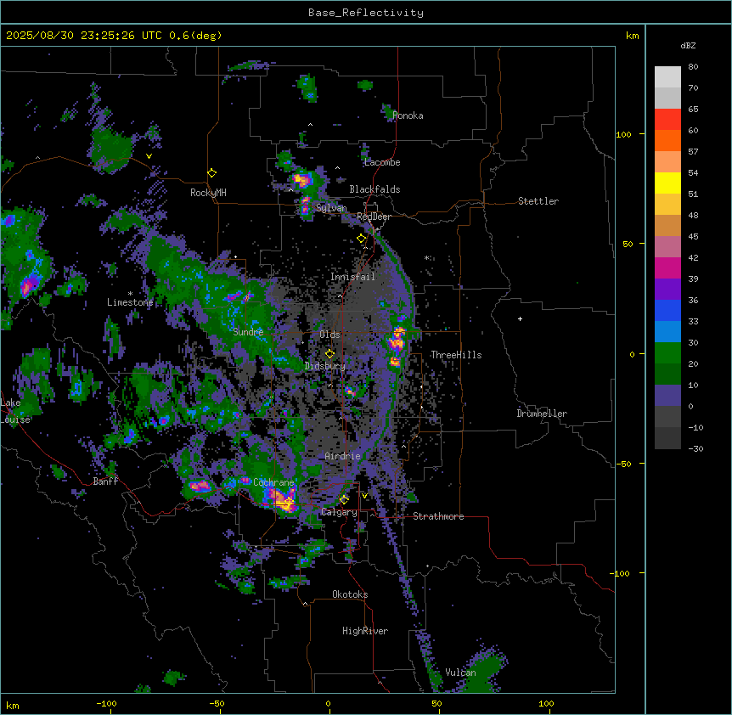Screen dimensions: 732x715
Task: Click the Blackfalds label
Action: (374, 189)
